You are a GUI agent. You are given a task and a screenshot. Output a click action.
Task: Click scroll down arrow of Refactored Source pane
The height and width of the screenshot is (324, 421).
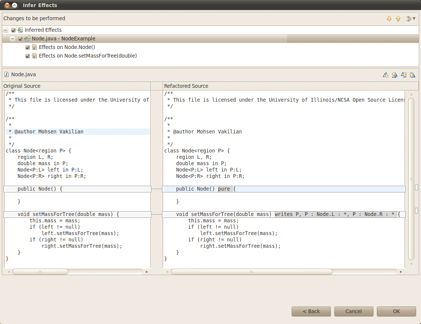click(411, 264)
